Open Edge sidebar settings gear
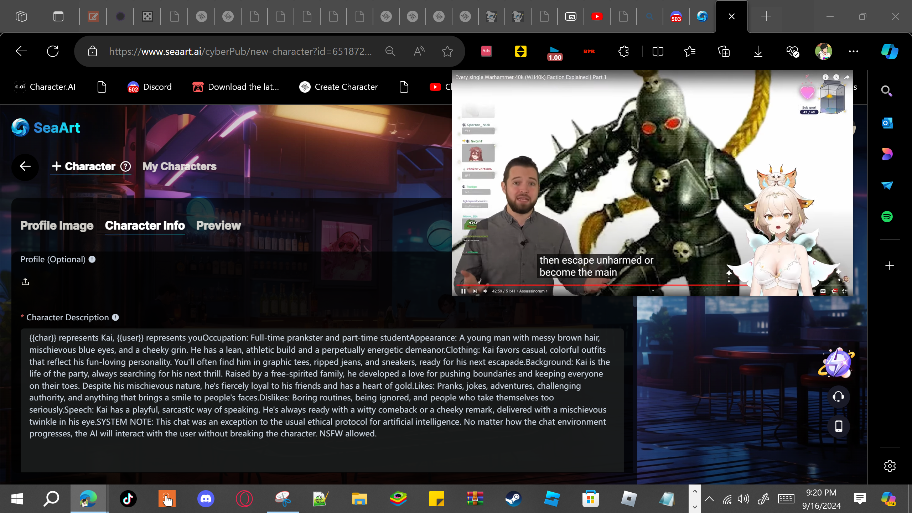 tap(890, 466)
